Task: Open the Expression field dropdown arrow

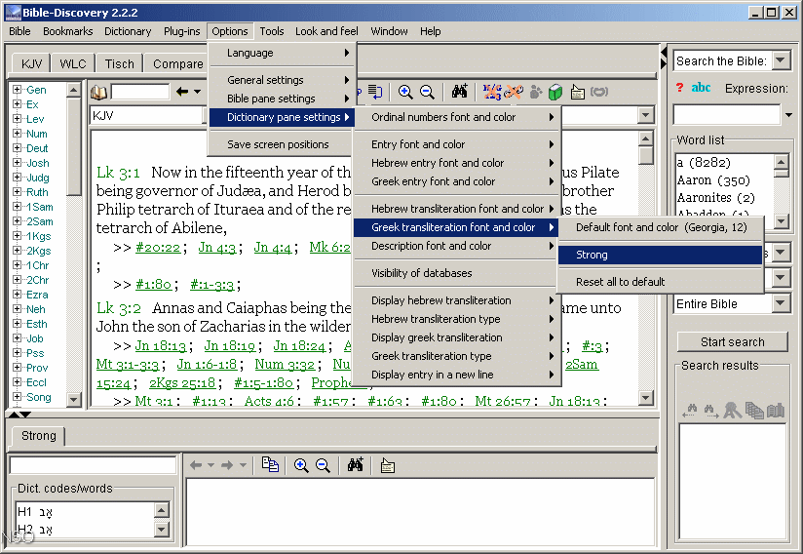Action: point(788,115)
